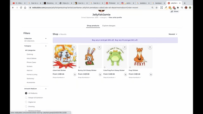
Task: Open the browser extensions puzzle icon
Action: [178, 8]
